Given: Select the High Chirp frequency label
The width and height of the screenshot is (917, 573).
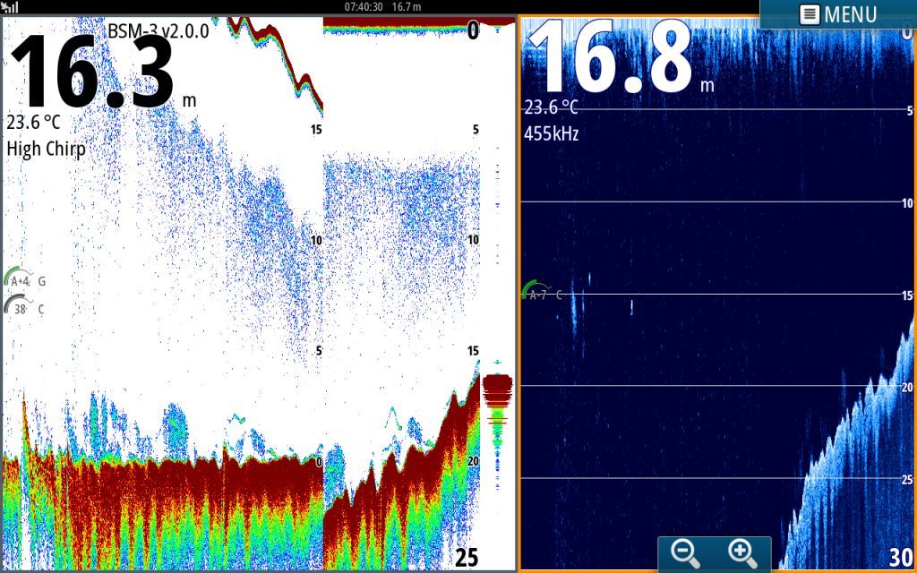Looking at the screenshot, I should click(47, 149).
